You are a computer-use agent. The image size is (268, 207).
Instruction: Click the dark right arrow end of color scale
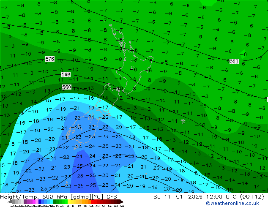click(121, 202)
